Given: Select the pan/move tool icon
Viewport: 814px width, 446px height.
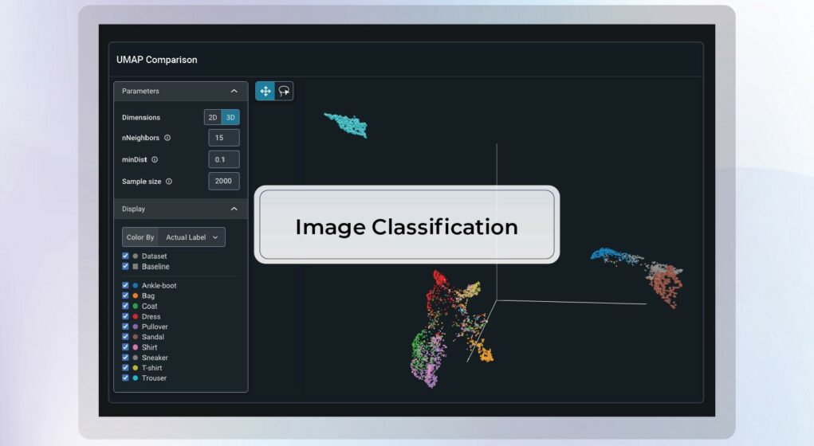Looking at the screenshot, I should tap(265, 92).
